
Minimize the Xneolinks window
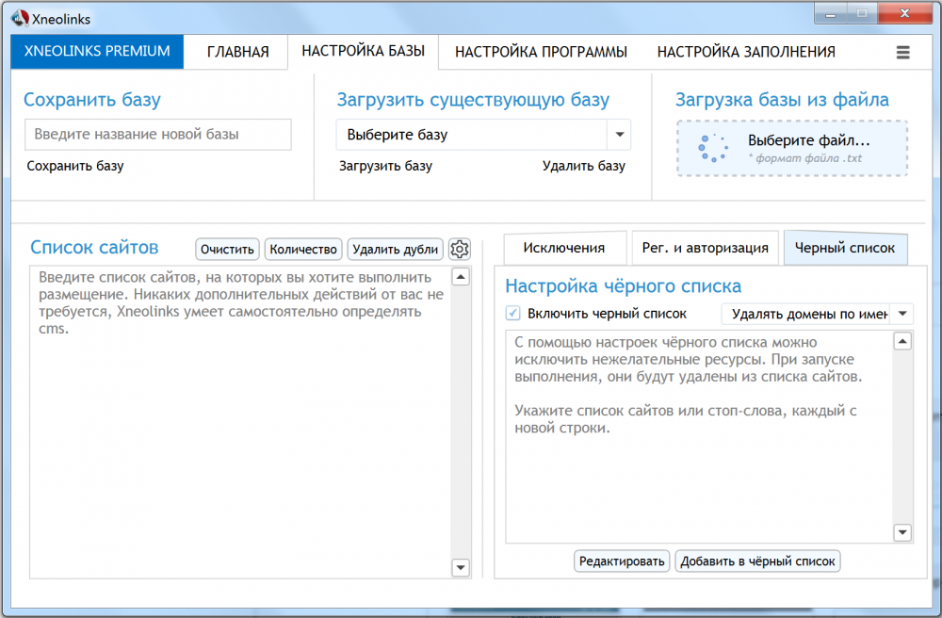[831, 14]
